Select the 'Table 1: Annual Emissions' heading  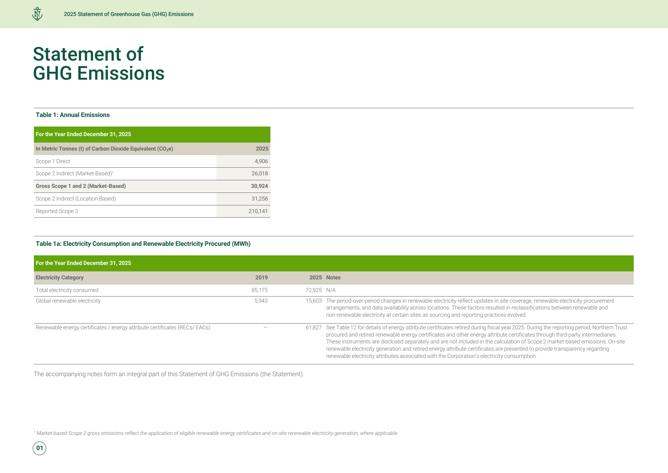pos(73,115)
